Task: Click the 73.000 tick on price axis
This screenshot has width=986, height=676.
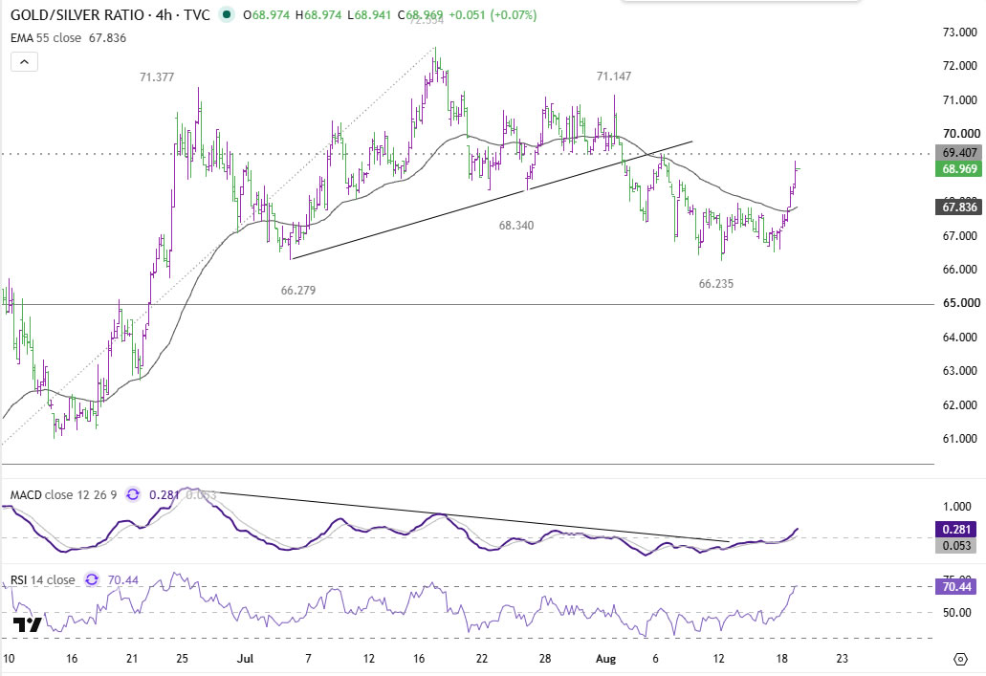Action: pos(960,33)
